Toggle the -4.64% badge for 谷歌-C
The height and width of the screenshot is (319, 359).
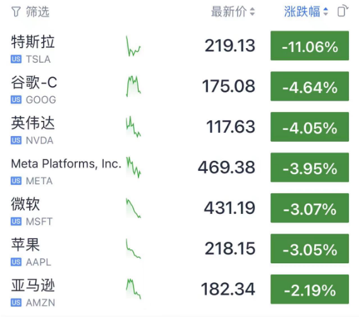310,86
